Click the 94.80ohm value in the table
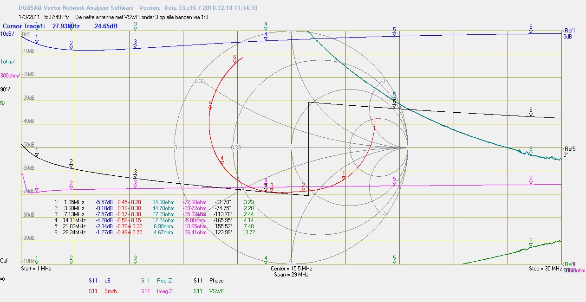 (163, 202)
